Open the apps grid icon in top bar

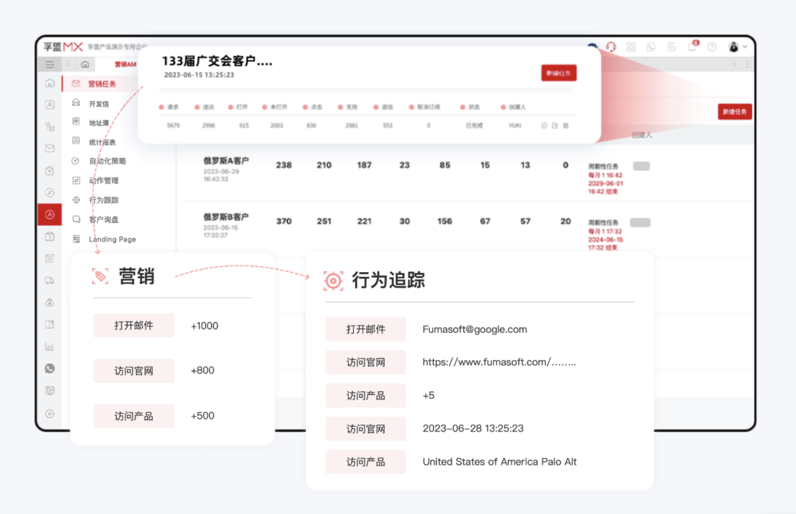coord(631,47)
